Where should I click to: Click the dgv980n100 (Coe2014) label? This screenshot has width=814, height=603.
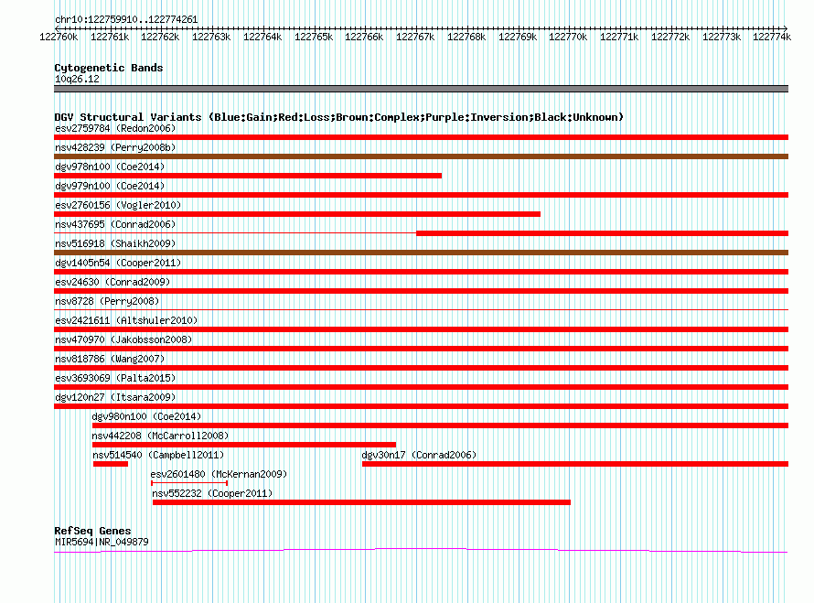(x=146, y=416)
